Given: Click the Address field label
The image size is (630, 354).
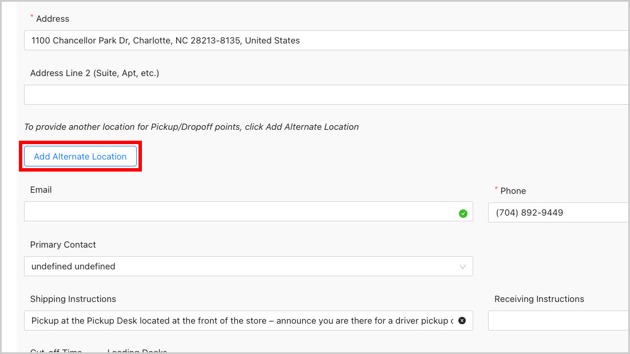Looking at the screenshot, I should (x=53, y=19).
